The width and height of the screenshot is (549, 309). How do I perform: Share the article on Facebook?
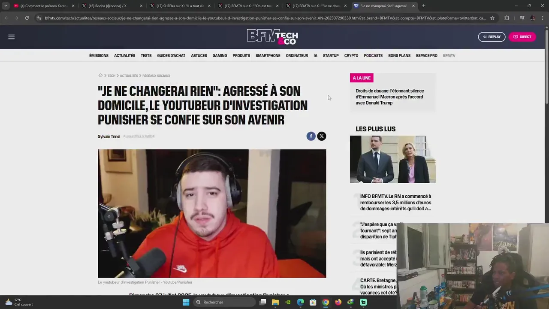pyautogui.click(x=311, y=136)
